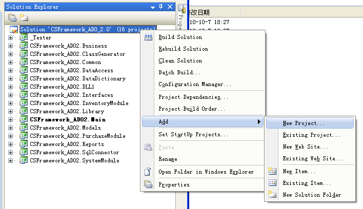Screen dimensions: 363x209
Task: Expand the CSFramework_ADO2.Main project node
Action: (x=11, y=119)
